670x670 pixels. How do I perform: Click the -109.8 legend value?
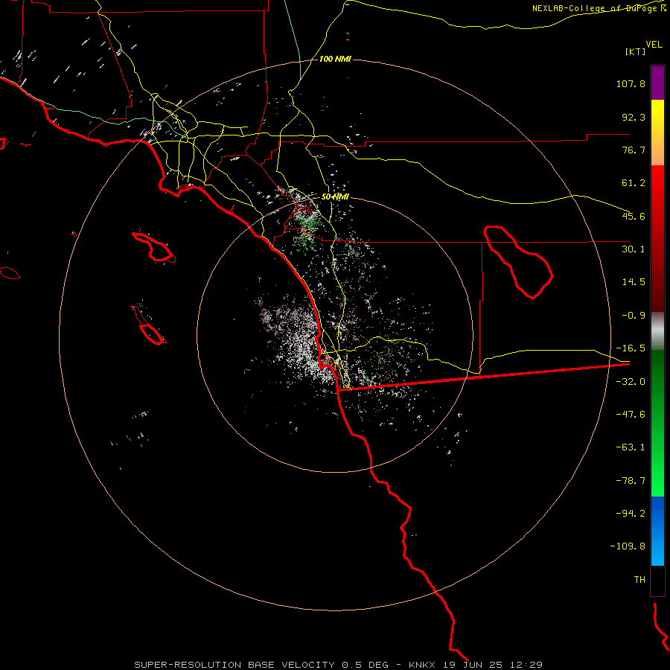tap(628, 546)
